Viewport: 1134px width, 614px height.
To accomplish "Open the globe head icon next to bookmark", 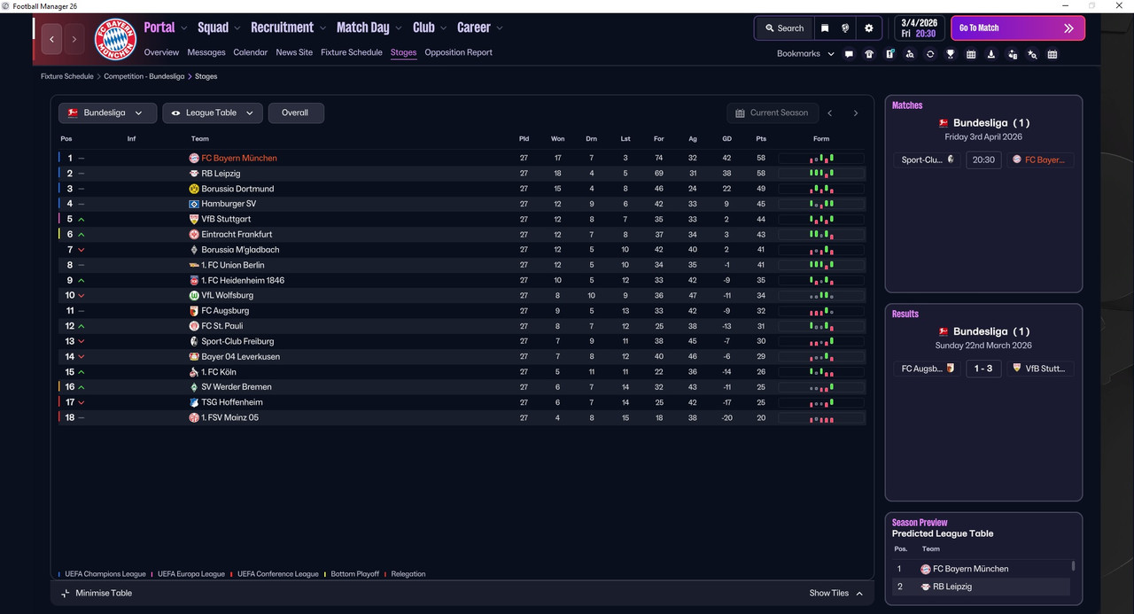I will (x=846, y=28).
